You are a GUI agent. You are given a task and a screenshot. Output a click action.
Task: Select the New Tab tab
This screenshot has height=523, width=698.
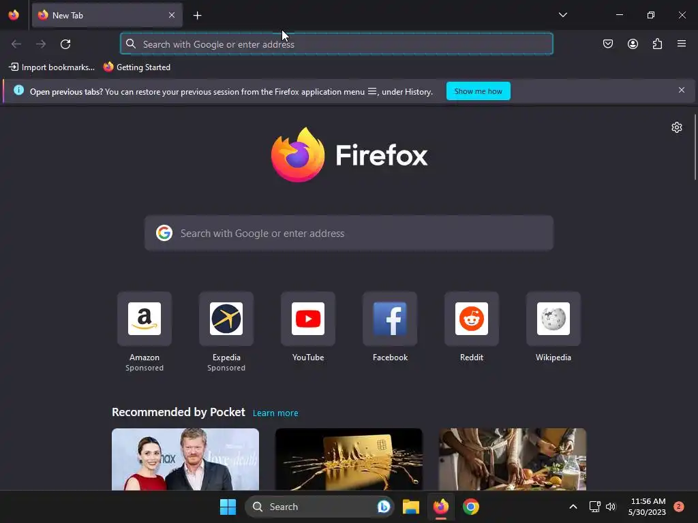tap(107, 15)
